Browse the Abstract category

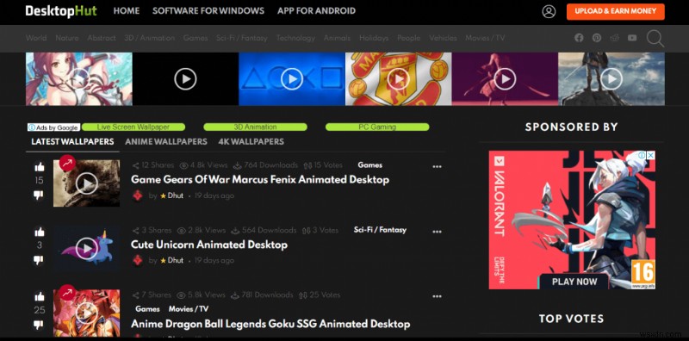click(x=101, y=38)
